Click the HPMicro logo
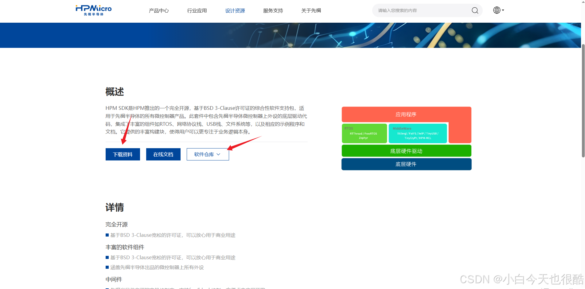 click(94, 10)
